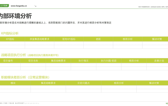The height and width of the screenshot is (106, 168).
Task: Click the green badge left of the website address
Action: 4,6
